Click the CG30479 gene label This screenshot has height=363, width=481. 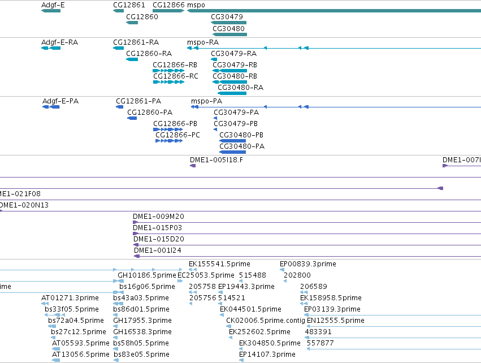tap(227, 16)
